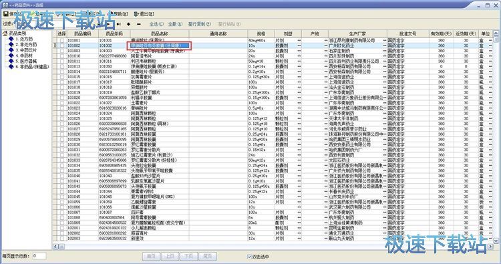
Task: Click the vertical scrollbar down arrow
Action: (496, 241)
